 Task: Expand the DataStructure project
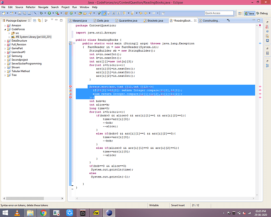pos(5,41)
